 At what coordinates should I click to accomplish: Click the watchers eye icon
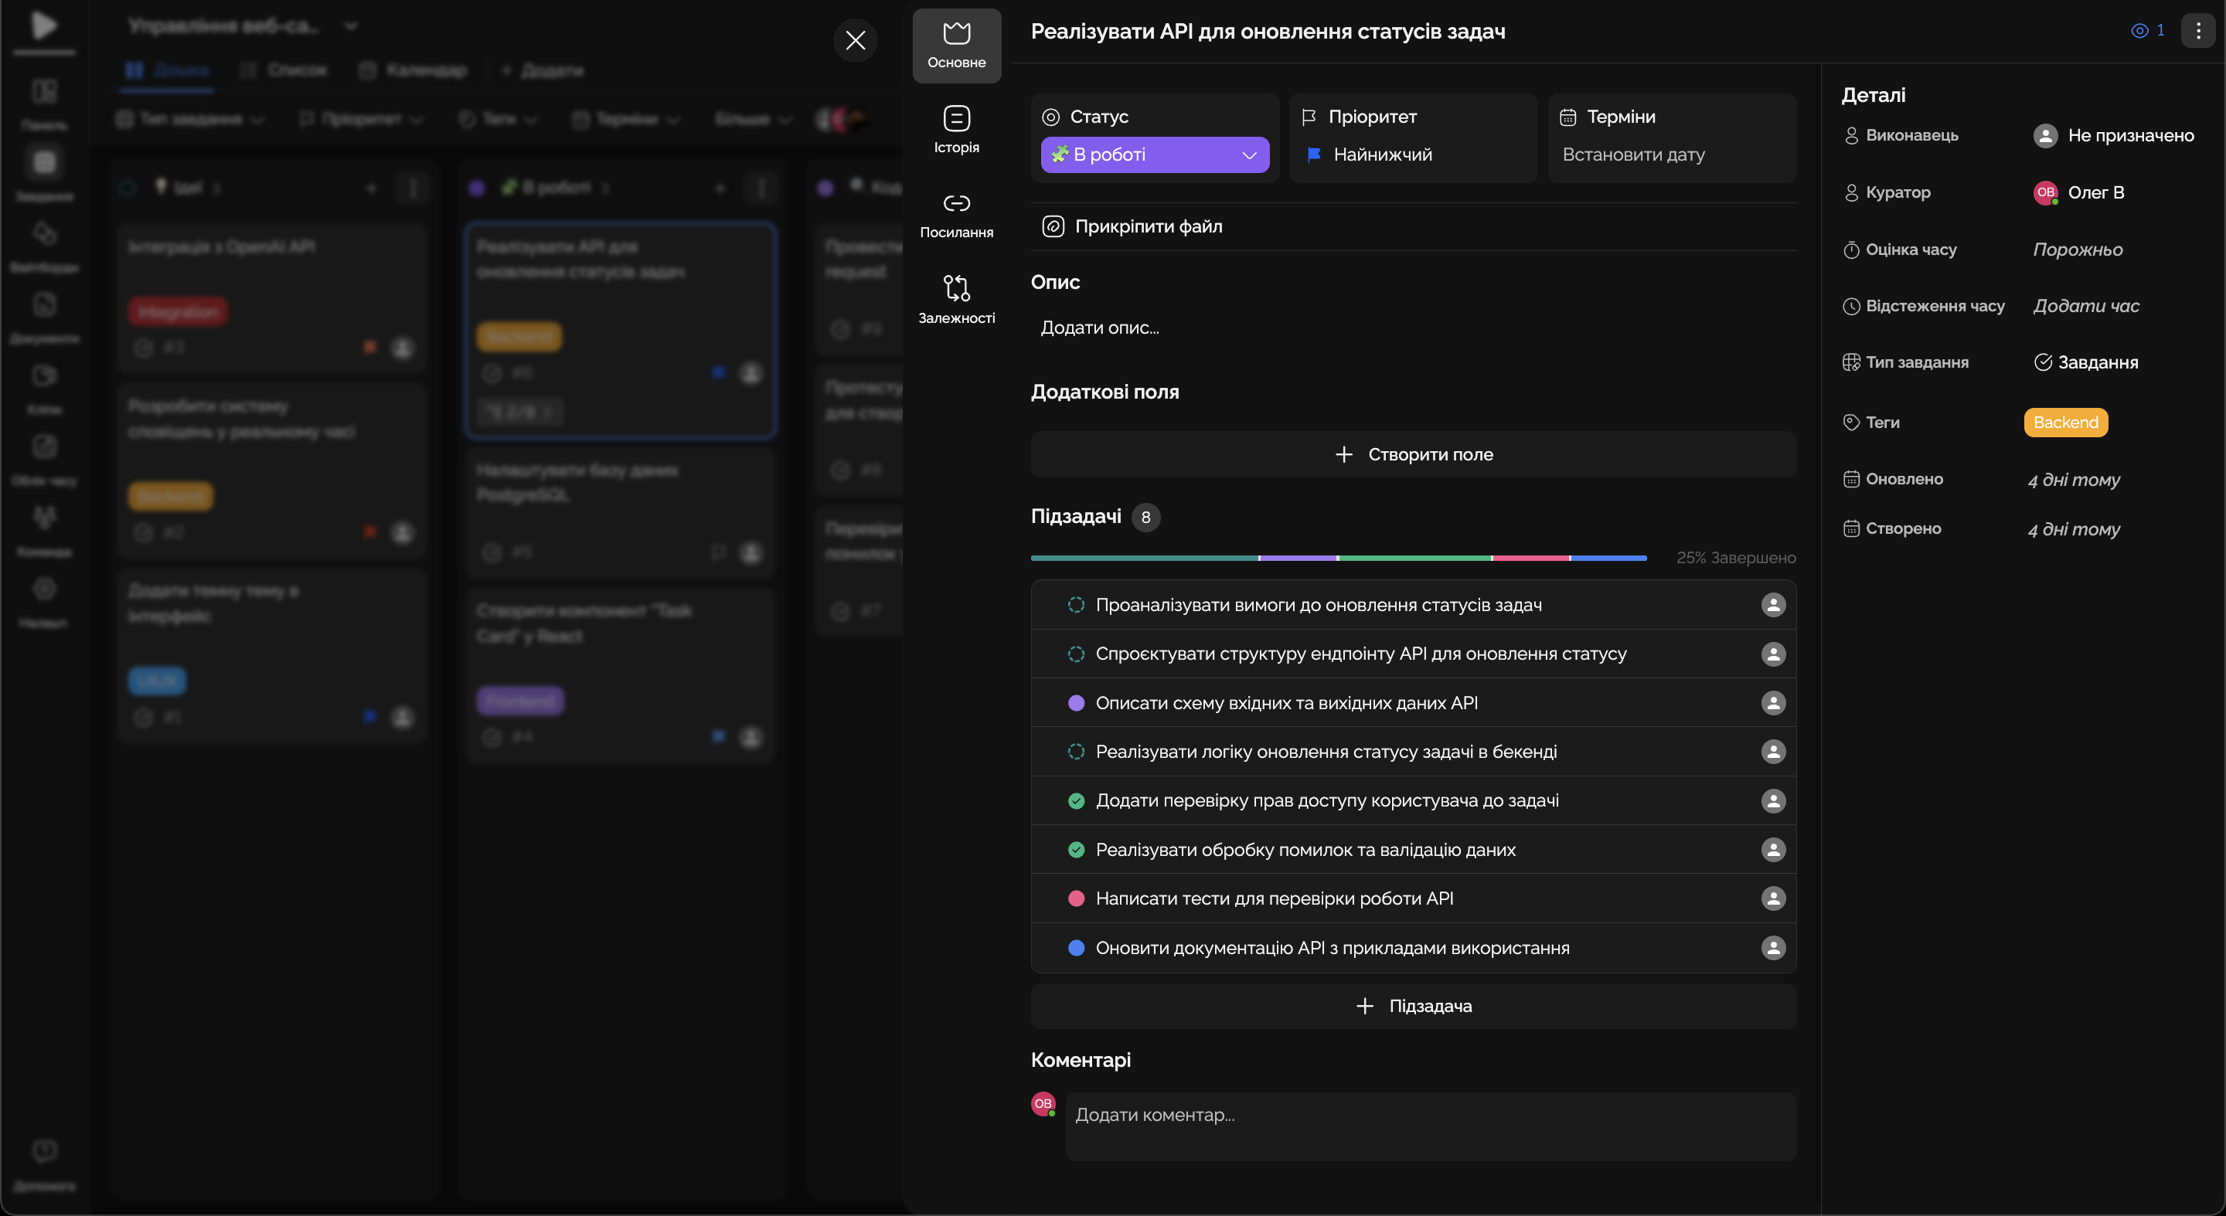coord(2139,31)
